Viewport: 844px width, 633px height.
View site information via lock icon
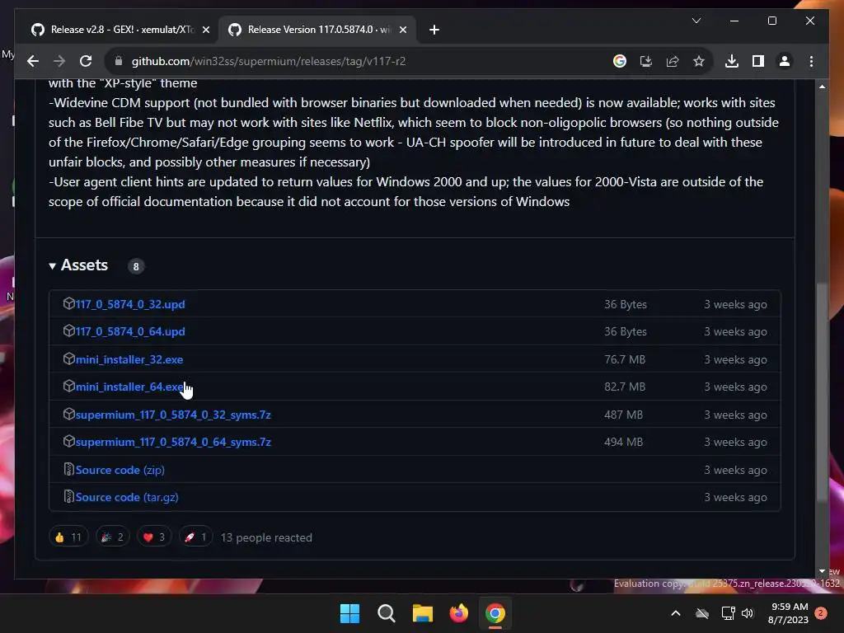coord(119,61)
